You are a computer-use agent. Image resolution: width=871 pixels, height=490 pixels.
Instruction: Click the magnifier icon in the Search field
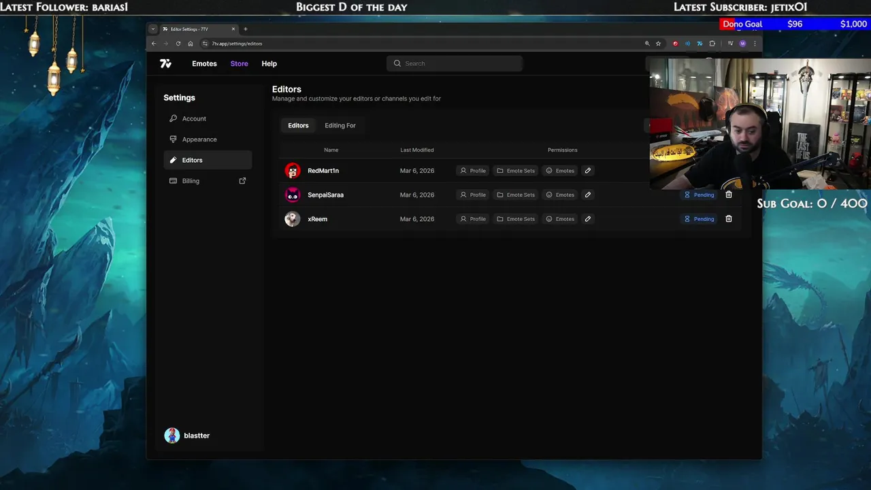(397, 63)
